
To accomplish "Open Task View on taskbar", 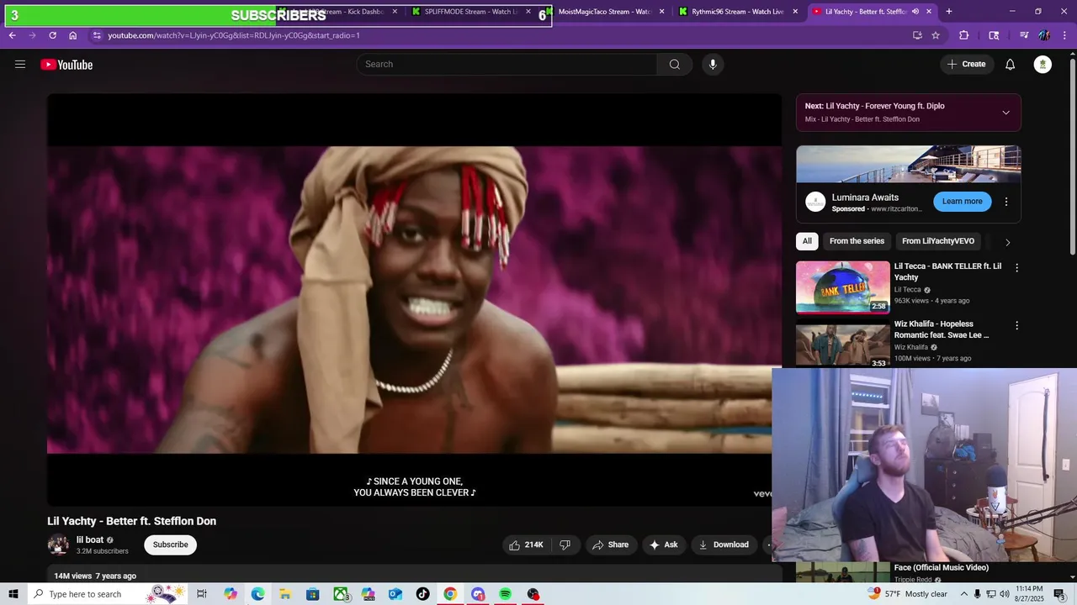I will coord(202,594).
